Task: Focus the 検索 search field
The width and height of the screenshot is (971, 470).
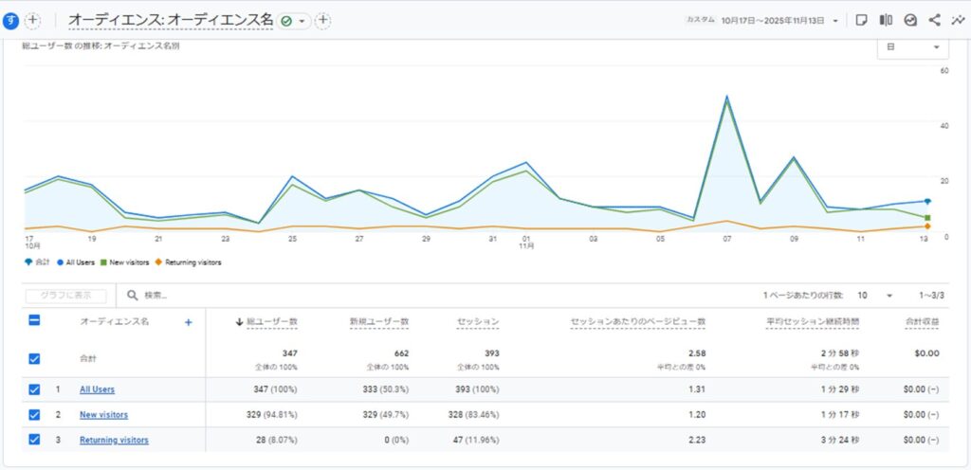Action: pyautogui.click(x=156, y=296)
